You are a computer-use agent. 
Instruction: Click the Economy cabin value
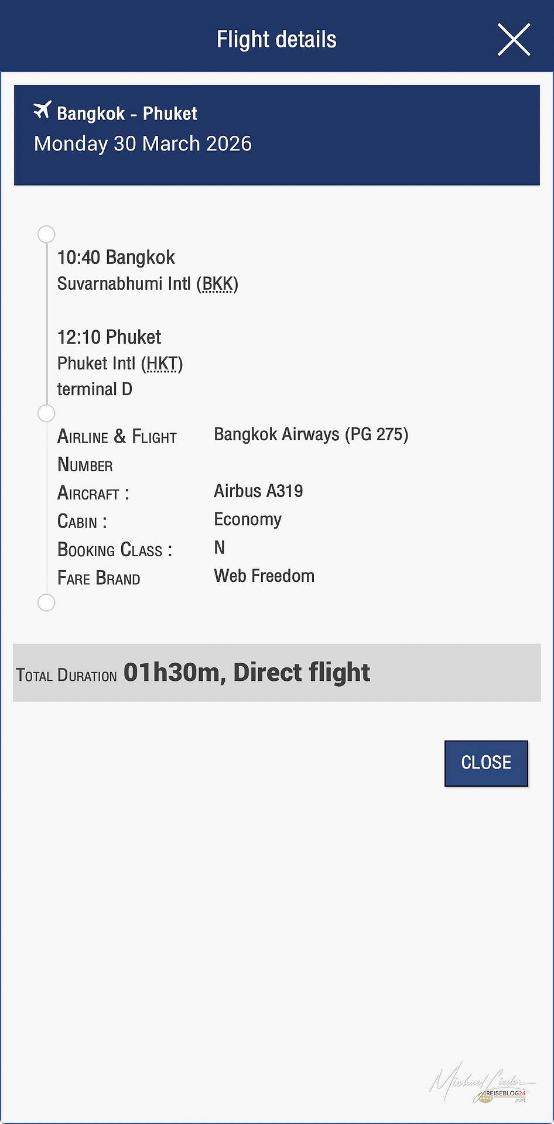tap(248, 519)
